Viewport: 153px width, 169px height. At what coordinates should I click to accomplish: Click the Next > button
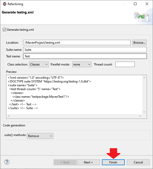pos(88,162)
